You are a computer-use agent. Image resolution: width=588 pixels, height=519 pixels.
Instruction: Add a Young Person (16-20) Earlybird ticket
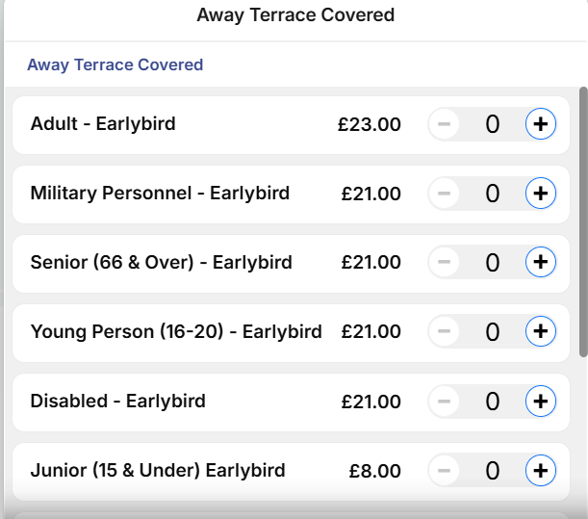(x=541, y=332)
